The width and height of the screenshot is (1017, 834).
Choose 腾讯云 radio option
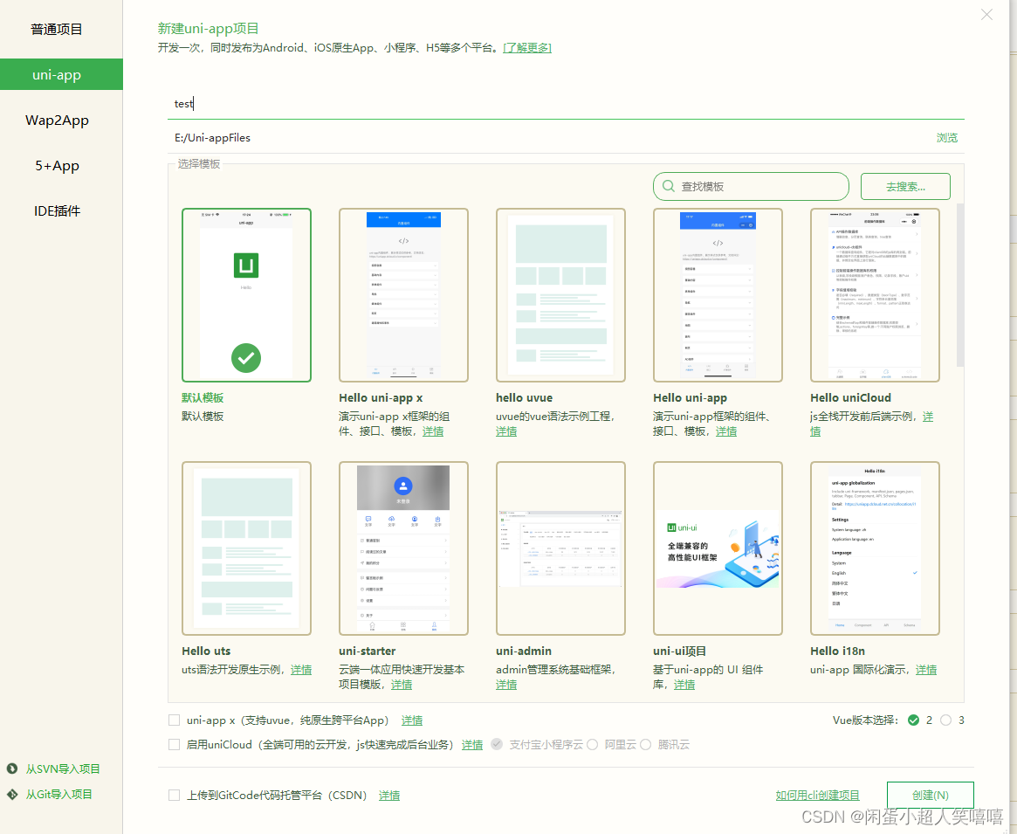tap(645, 744)
